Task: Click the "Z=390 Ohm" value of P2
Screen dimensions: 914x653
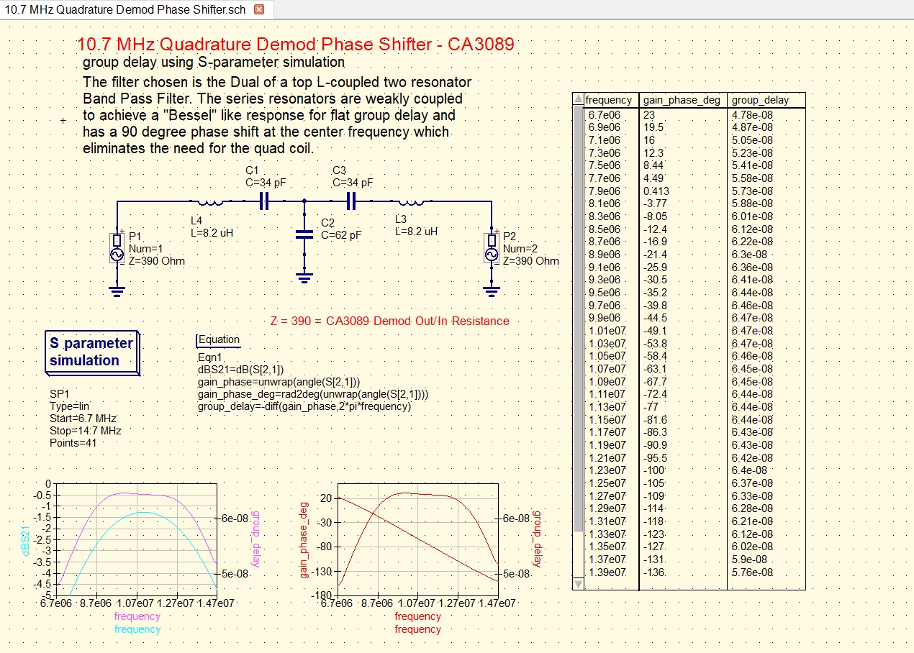Action: 531,261
